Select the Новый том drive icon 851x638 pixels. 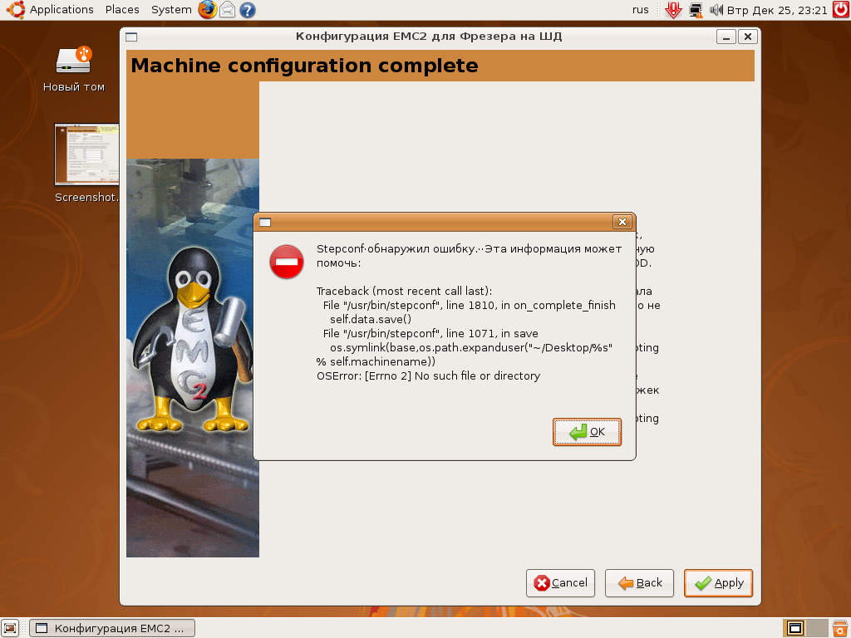[x=74, y=61]
